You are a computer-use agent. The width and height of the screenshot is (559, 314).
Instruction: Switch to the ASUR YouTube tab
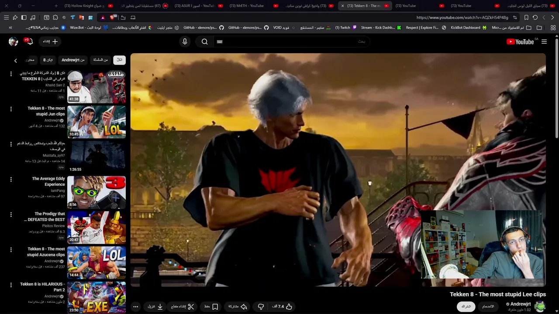[198, 6]
